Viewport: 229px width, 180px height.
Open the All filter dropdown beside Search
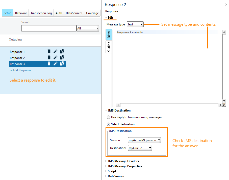pos(88,28)
